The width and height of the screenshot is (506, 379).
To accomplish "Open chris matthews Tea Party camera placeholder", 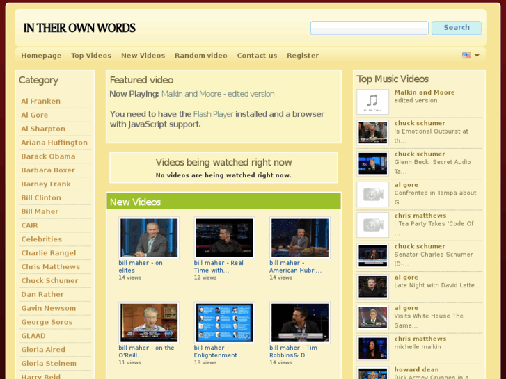I will click(x=373, y=225).
